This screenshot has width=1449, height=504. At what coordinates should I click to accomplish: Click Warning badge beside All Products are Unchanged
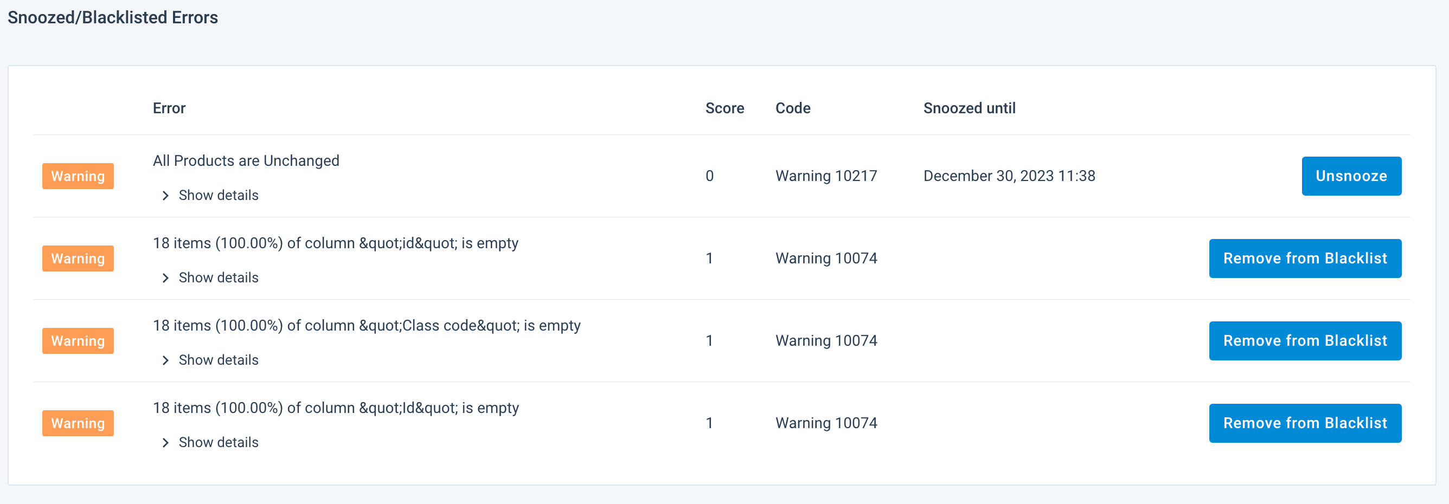78,177
